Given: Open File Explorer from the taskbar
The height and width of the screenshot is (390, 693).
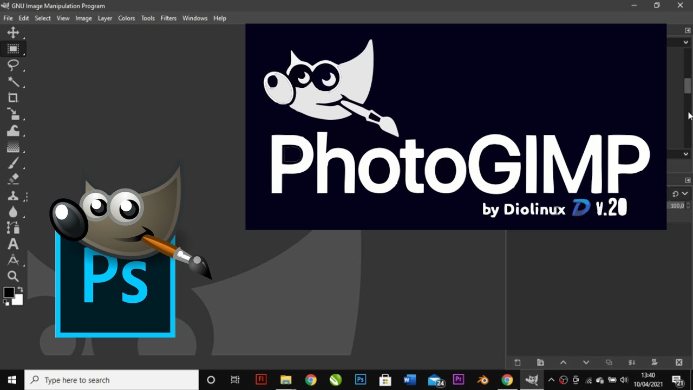Looking at the screenshot, I should (285, 380).
